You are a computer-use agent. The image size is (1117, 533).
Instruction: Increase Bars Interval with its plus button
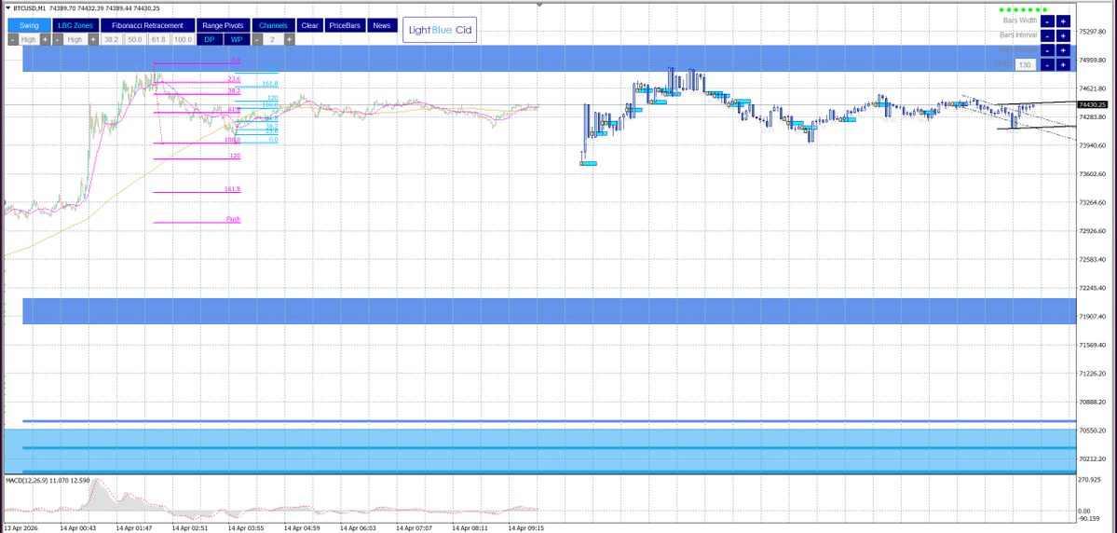point(1063,35)
